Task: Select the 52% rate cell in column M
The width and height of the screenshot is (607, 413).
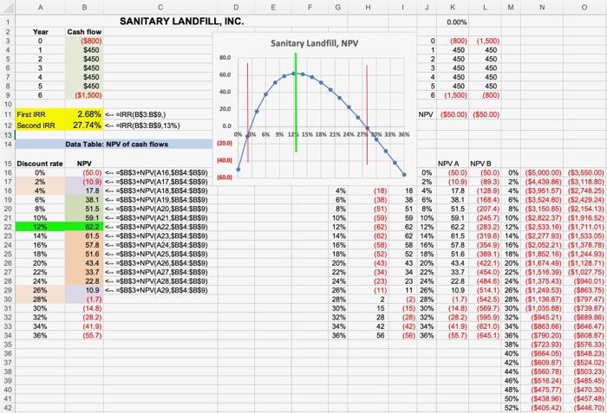Action: [x=511, y=408]
